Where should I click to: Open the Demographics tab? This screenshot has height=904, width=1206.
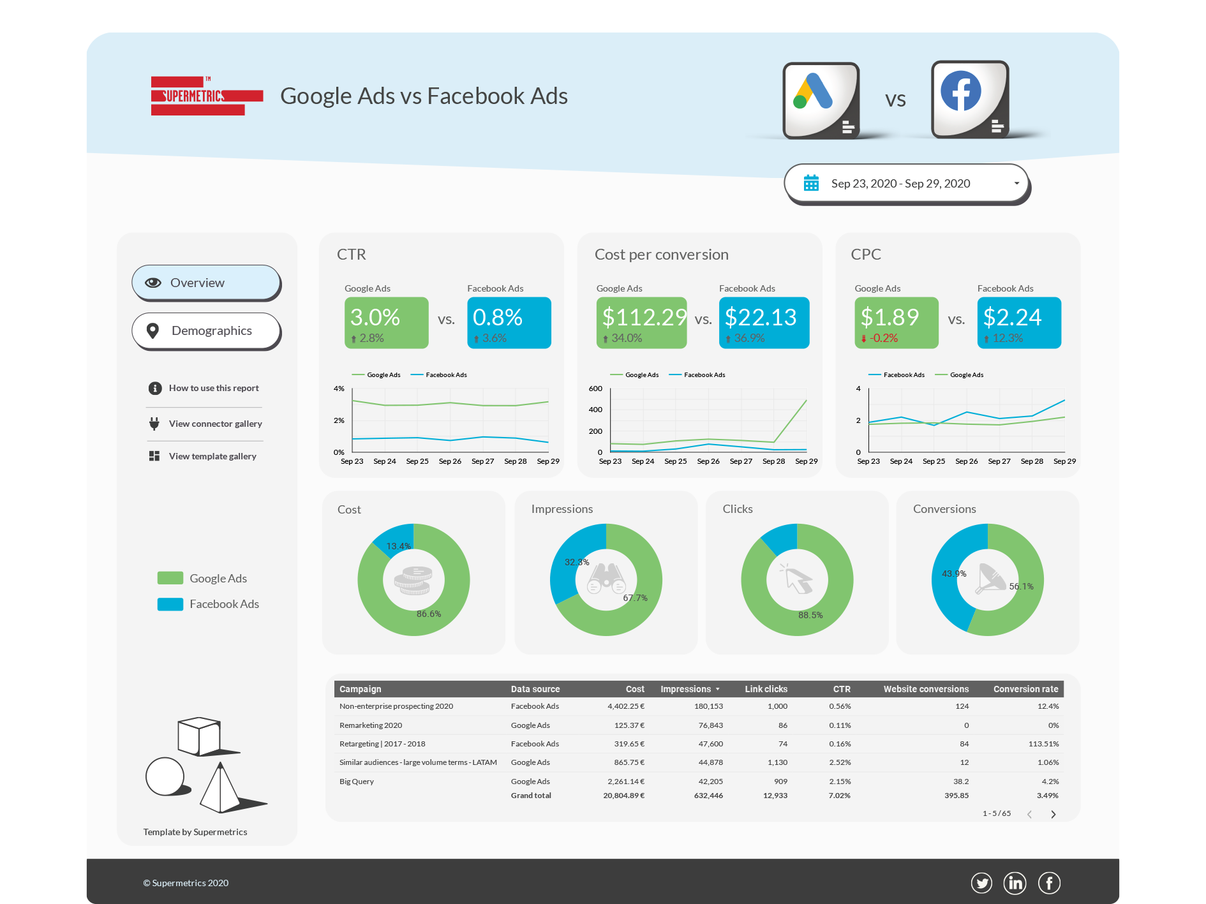pos(206,330)
